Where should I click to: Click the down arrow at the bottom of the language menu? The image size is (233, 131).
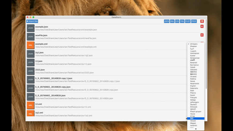tap(196, 129)
